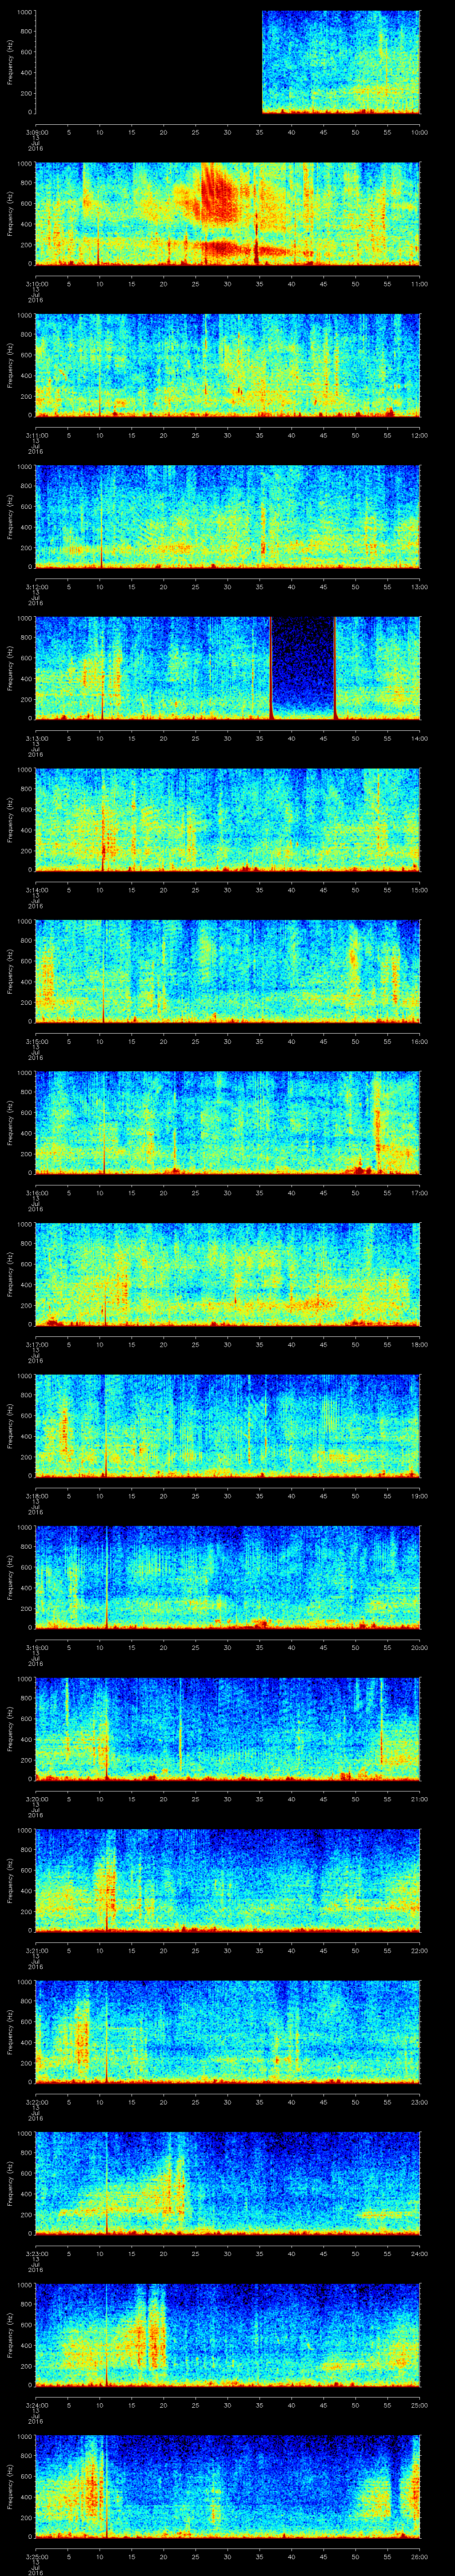Click the "Frequency (Hz)" label of the 3:09:00 panel

click(10, 62)
